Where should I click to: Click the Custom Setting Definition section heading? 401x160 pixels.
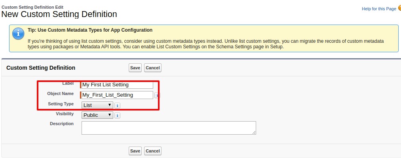pyautogui.click(x=41, y=68)
